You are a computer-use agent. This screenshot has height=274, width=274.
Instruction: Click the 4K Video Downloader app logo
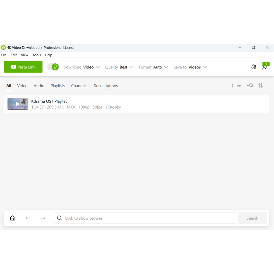(x=3, y=48)
